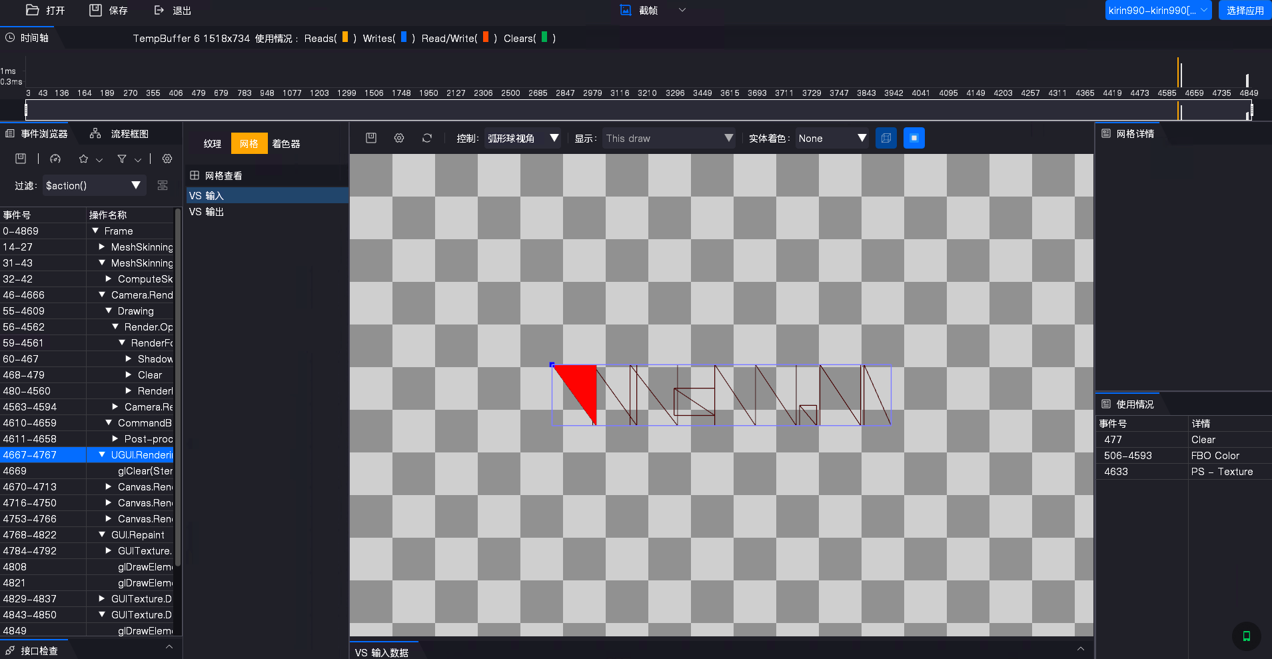The image size is (1272, 659).
Task: Click the save disk icon in top bar
Action: pyautogui.click(x=95, y=10)
